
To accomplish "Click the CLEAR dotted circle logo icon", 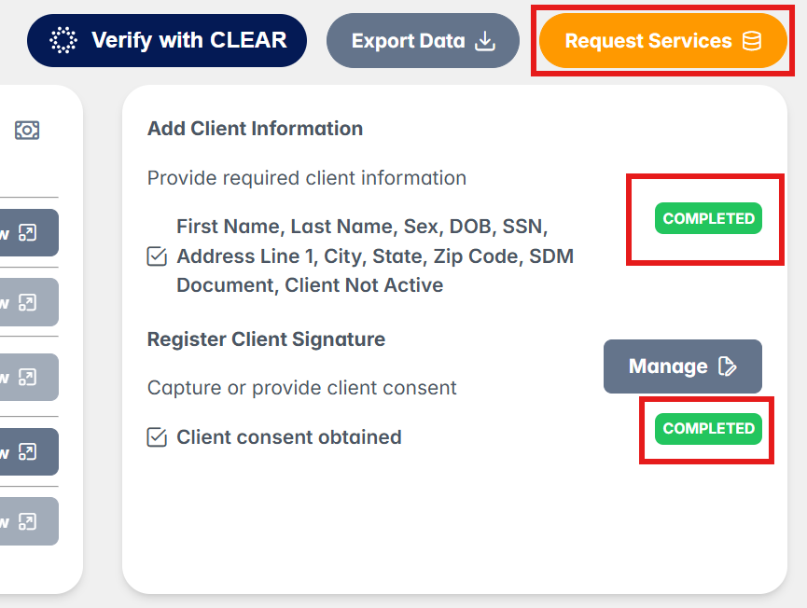I will pos(63,40).
